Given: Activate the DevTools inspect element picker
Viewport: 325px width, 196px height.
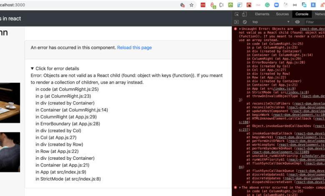Looking at the screenshot, I should [237, 14].
